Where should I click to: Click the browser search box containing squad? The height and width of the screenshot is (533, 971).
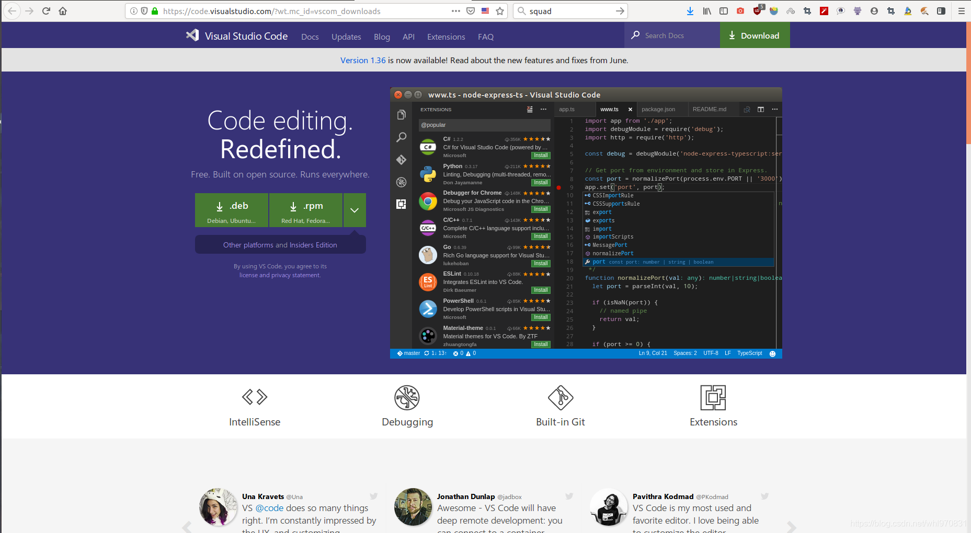[570, 11]
